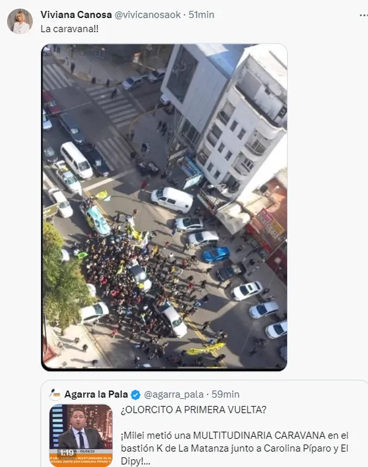Click the 51min tweet timestamp
This screenshot has height=467, width=368.
point(201,14)
